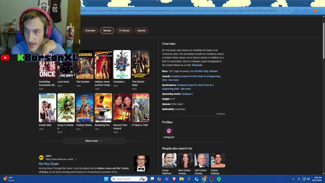This screenshot has width=325, height=183.
Task: Open the Second Time Around poster
Action: (122, 108)
